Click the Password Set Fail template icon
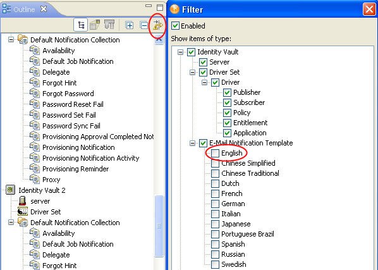This screenshot has height=270, width=378. tap(35, 114)
